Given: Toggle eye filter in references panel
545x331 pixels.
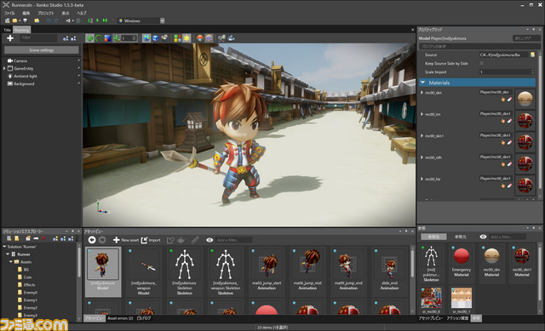Looking at the screenshot, I should 483,237.
